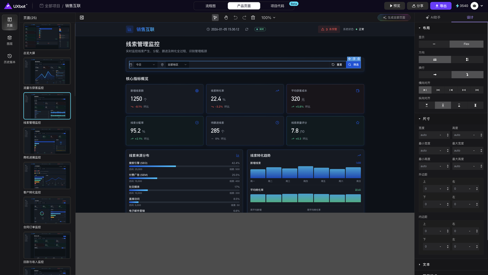Click the 预览 preview button
This screenshot has width=488, height=275.
tap(395, 6)
